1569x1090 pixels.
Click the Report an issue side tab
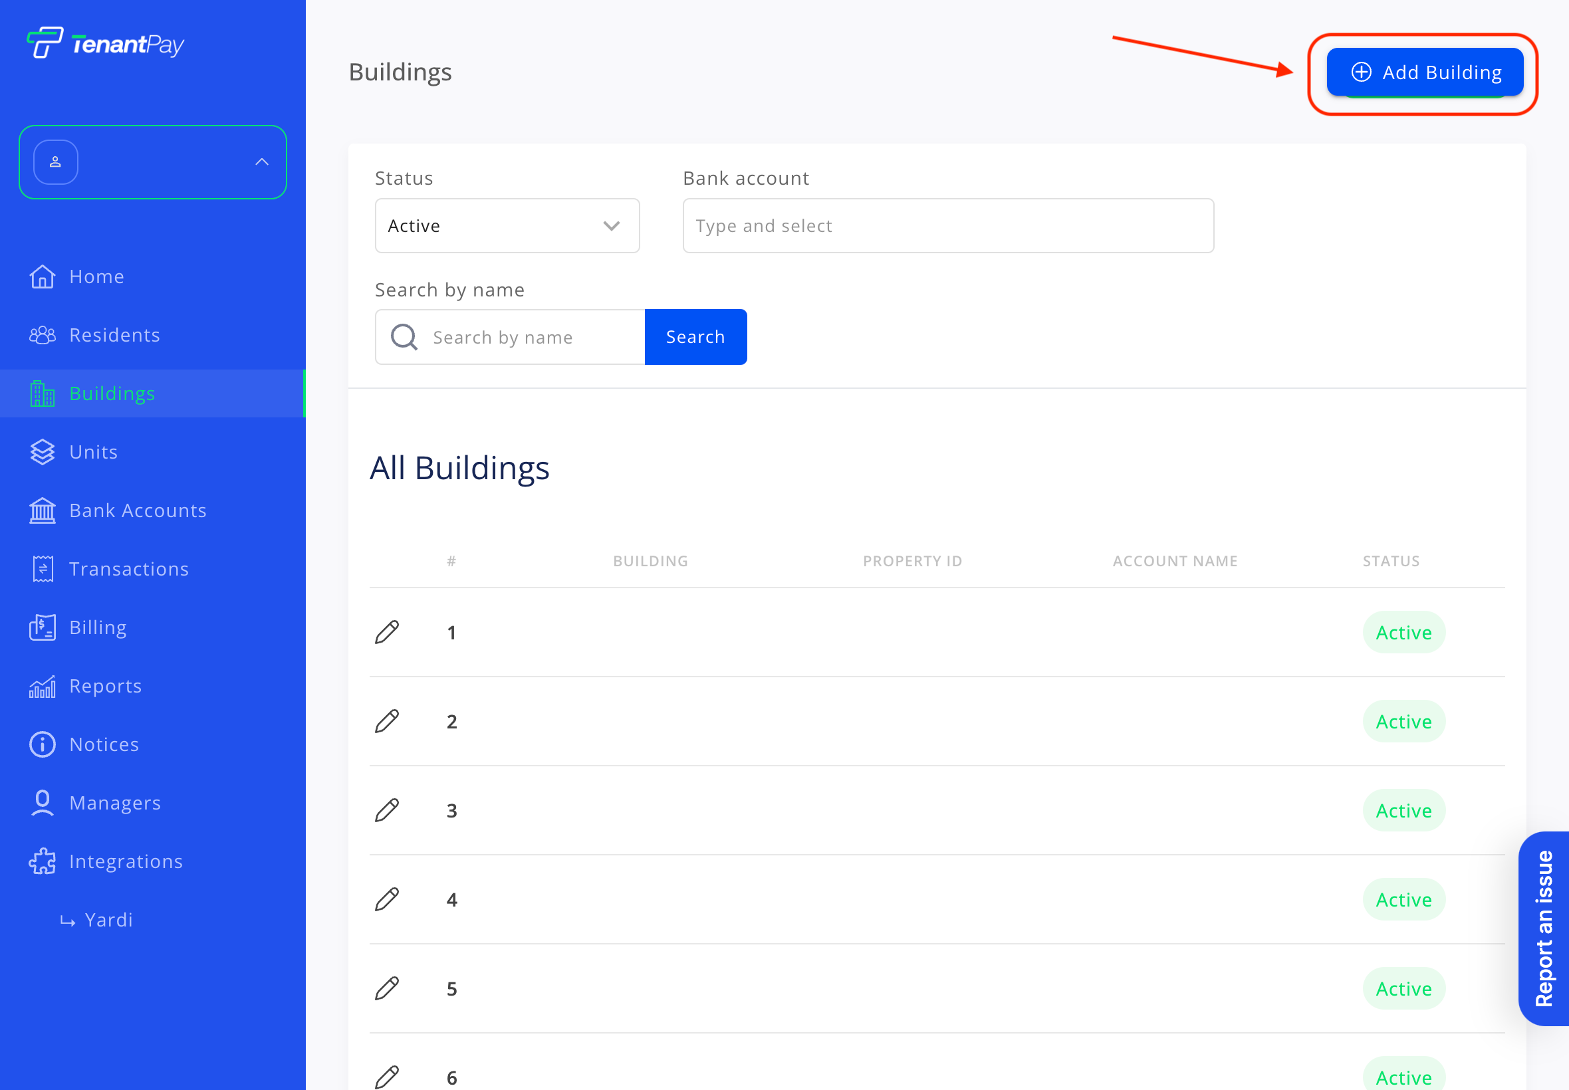[x=1544, y=927]
